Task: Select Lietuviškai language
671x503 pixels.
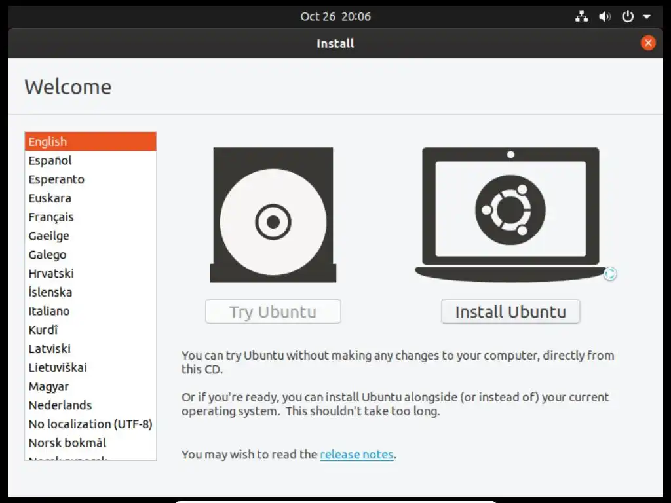Action: (90, 367)
